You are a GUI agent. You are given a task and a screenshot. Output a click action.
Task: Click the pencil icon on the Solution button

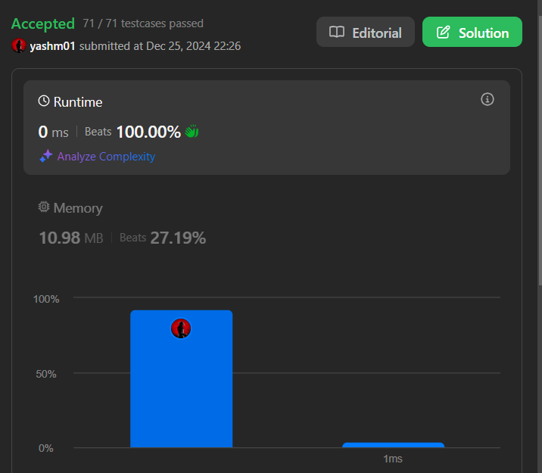[x=444, y=33]
